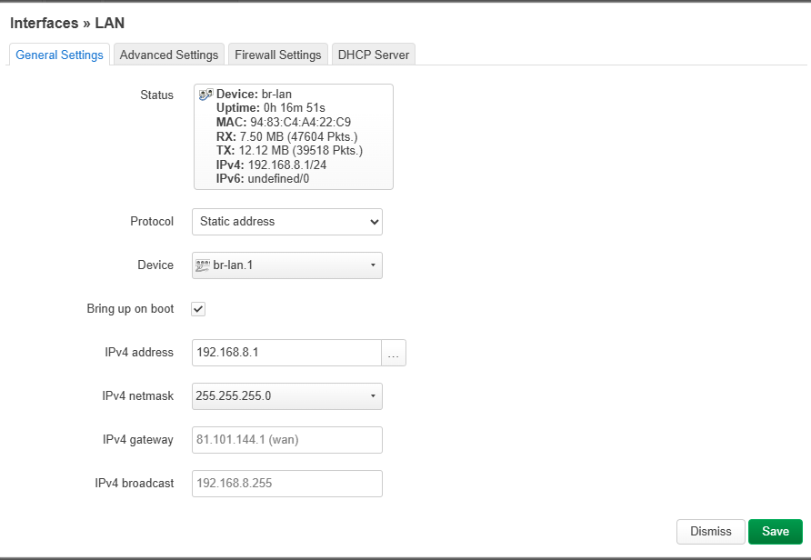The height and width of the screenshot is (560, 811).
Task: Click the ellipsis button beside IPv4 address
Action: 394,353
